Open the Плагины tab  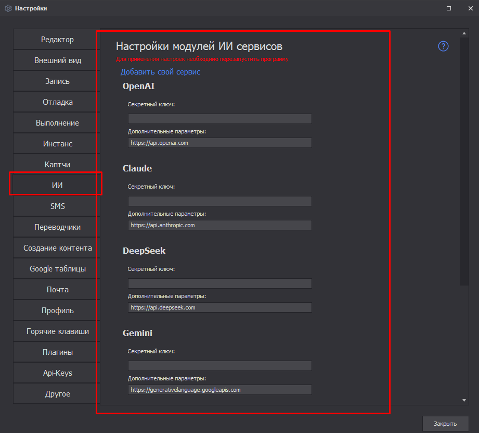pos(57,352)
